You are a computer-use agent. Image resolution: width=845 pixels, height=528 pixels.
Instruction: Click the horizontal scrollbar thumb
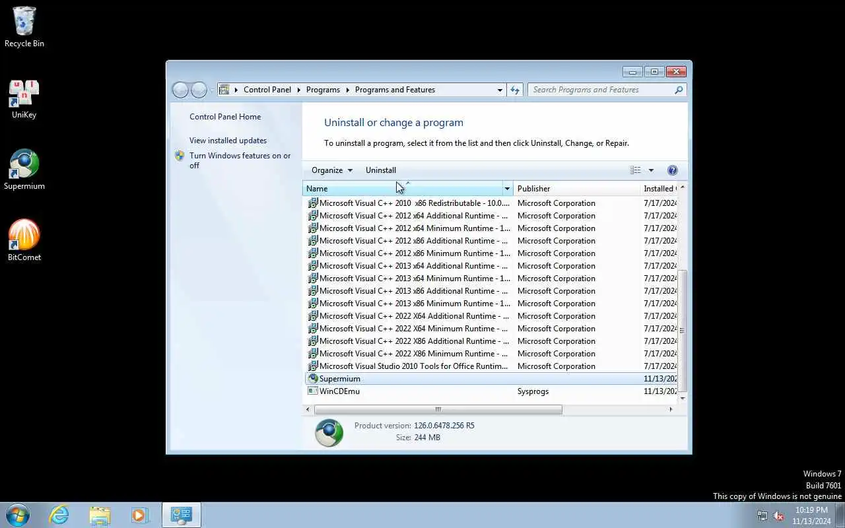pos(438,409)
